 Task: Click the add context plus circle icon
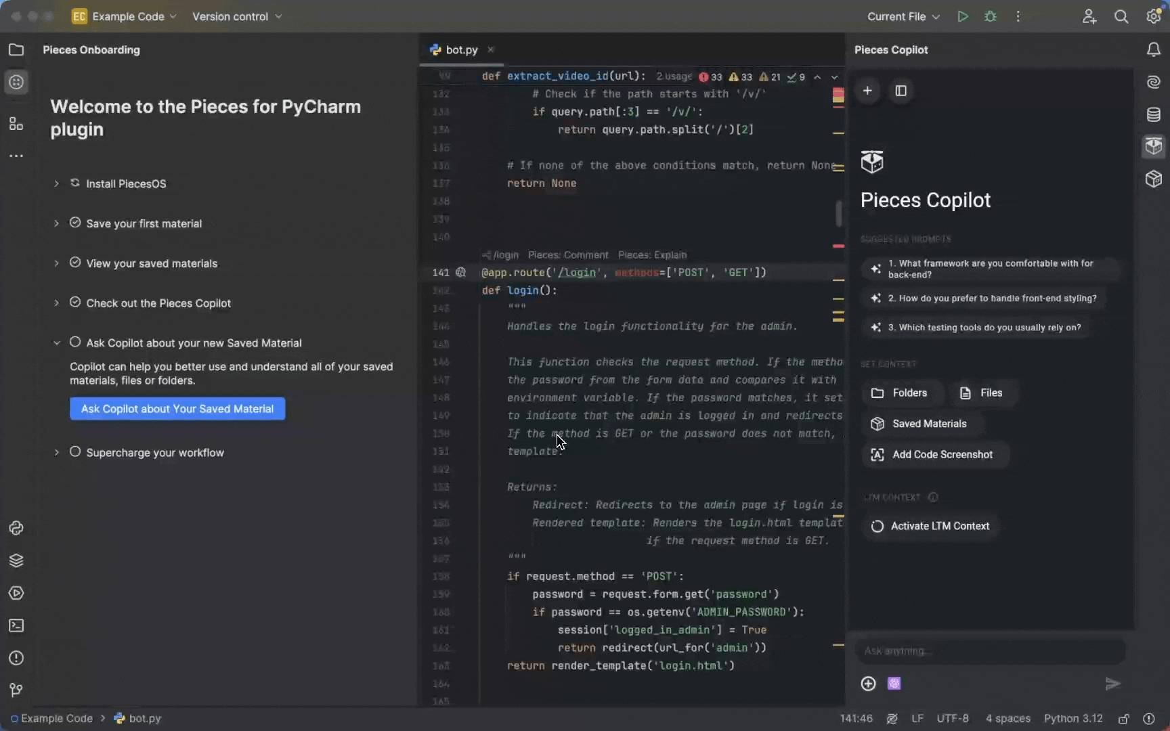coord(868,684)
